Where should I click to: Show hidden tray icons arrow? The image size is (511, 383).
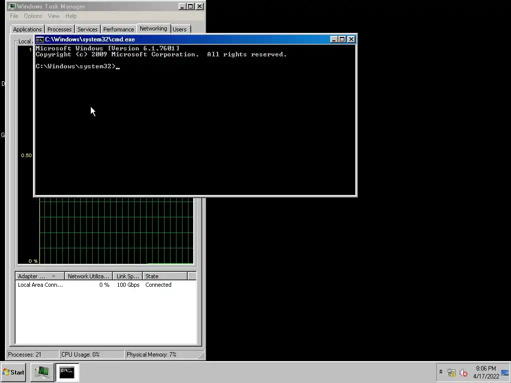point(441,372)
